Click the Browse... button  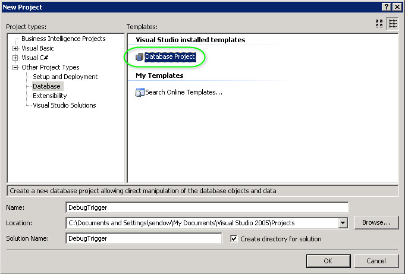pyautogui.click(x=376, y=223)
